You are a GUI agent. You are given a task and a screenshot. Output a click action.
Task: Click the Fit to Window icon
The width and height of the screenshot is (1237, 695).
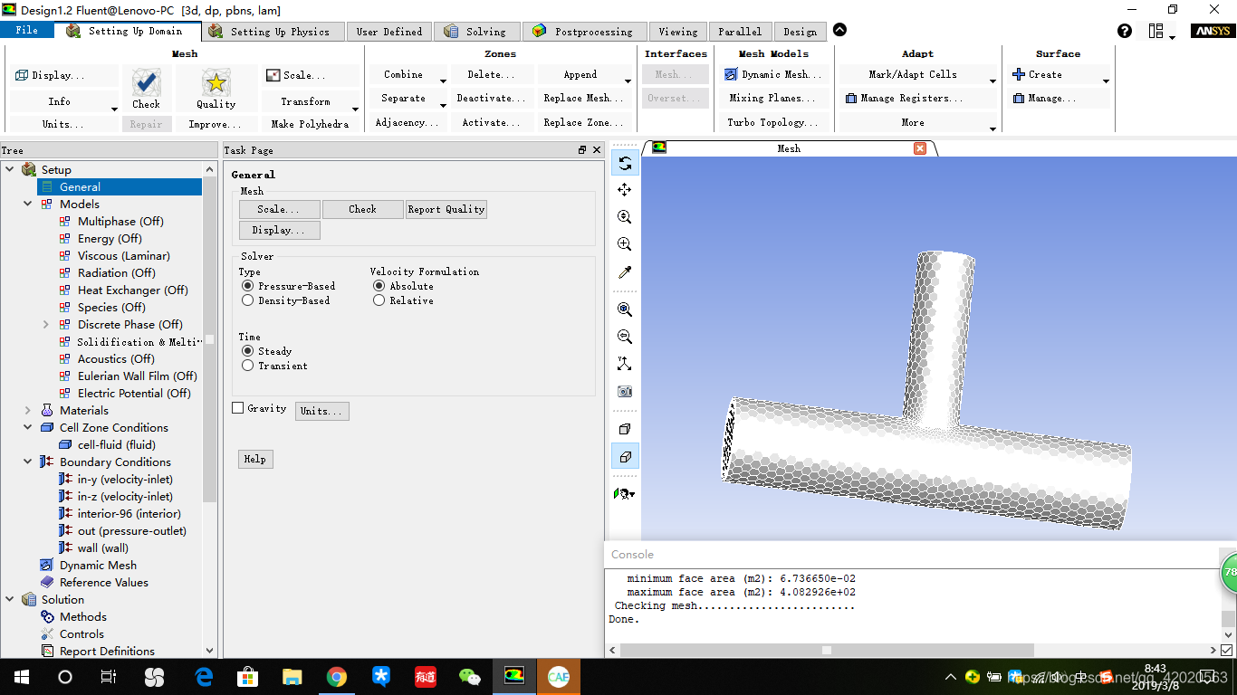pyautogui.click(x=625, y=309)
